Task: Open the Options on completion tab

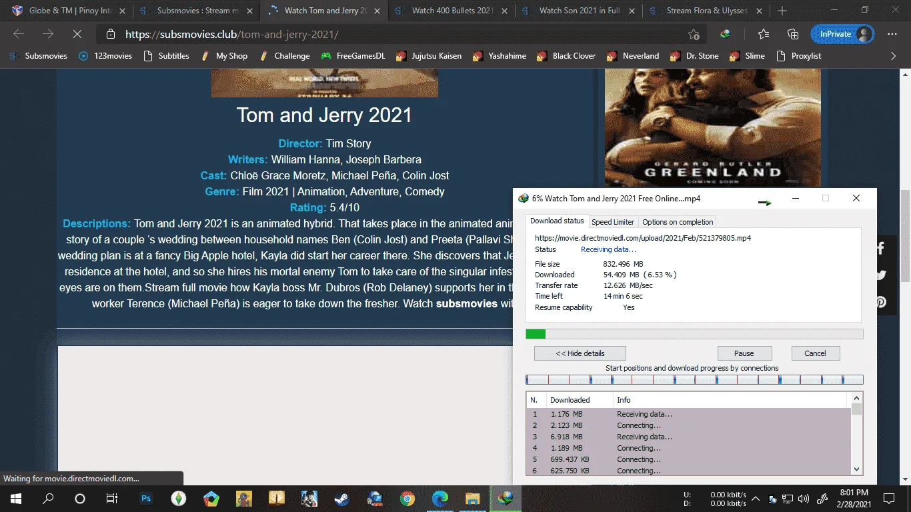Action: 678,222
